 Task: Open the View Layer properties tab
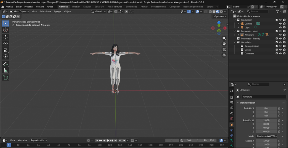(x=232, y=108)
